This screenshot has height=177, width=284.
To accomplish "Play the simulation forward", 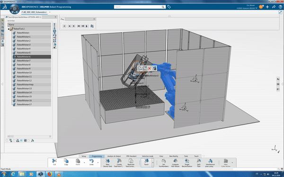I will (87, 26).
